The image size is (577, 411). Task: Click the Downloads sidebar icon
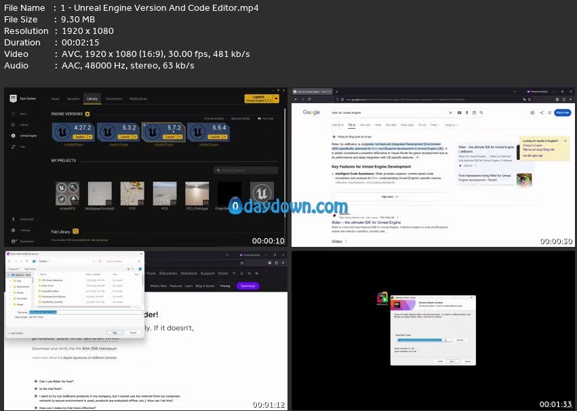point(14,219)
